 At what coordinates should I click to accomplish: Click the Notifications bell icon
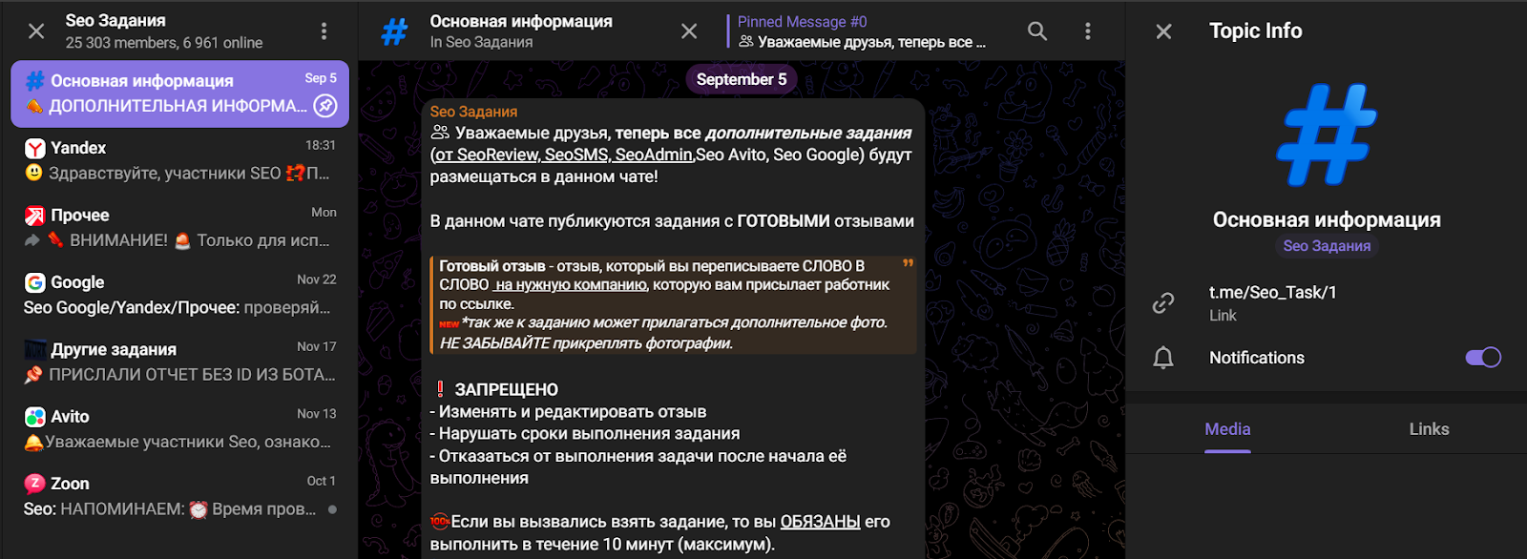[1163, 358]
